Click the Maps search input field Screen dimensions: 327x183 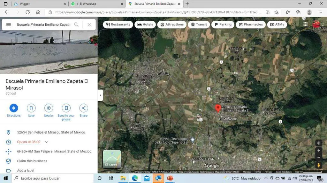pos(44,24)
